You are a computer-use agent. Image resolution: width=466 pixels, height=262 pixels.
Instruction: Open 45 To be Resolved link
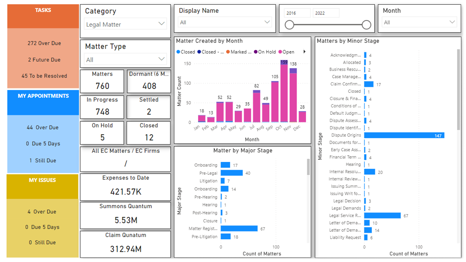44,76
